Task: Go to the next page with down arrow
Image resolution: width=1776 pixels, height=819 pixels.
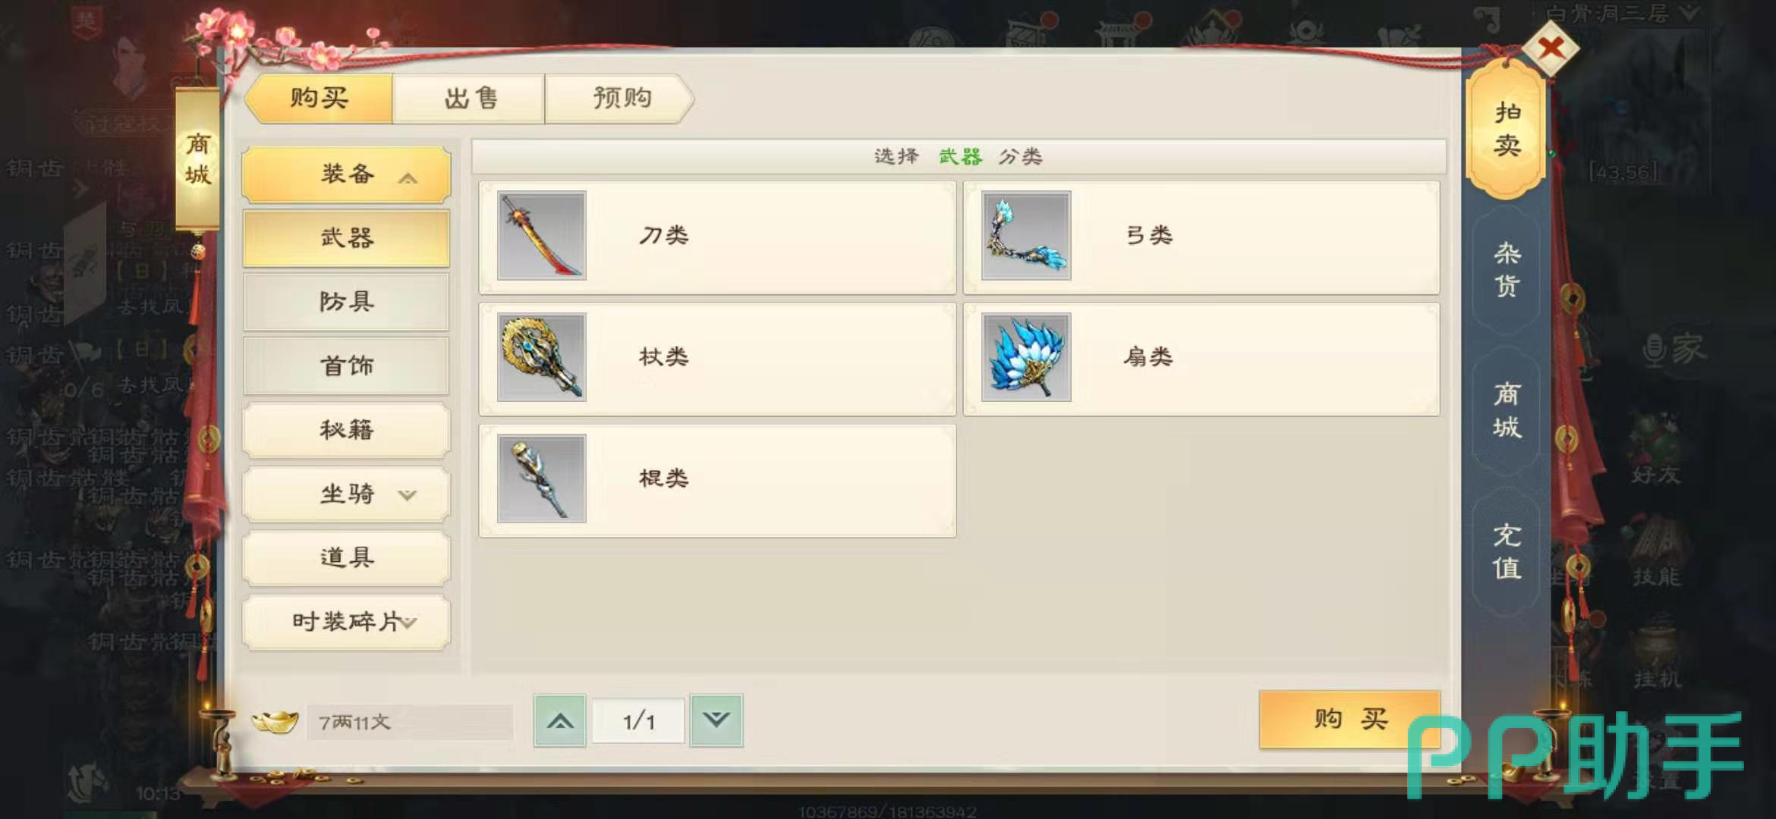Action: pyautogui.click(x=716, y=720)
